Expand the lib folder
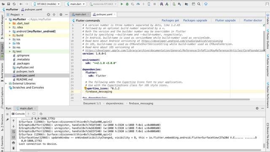Viewport: 270px width, 152px height. pos(10,43)
